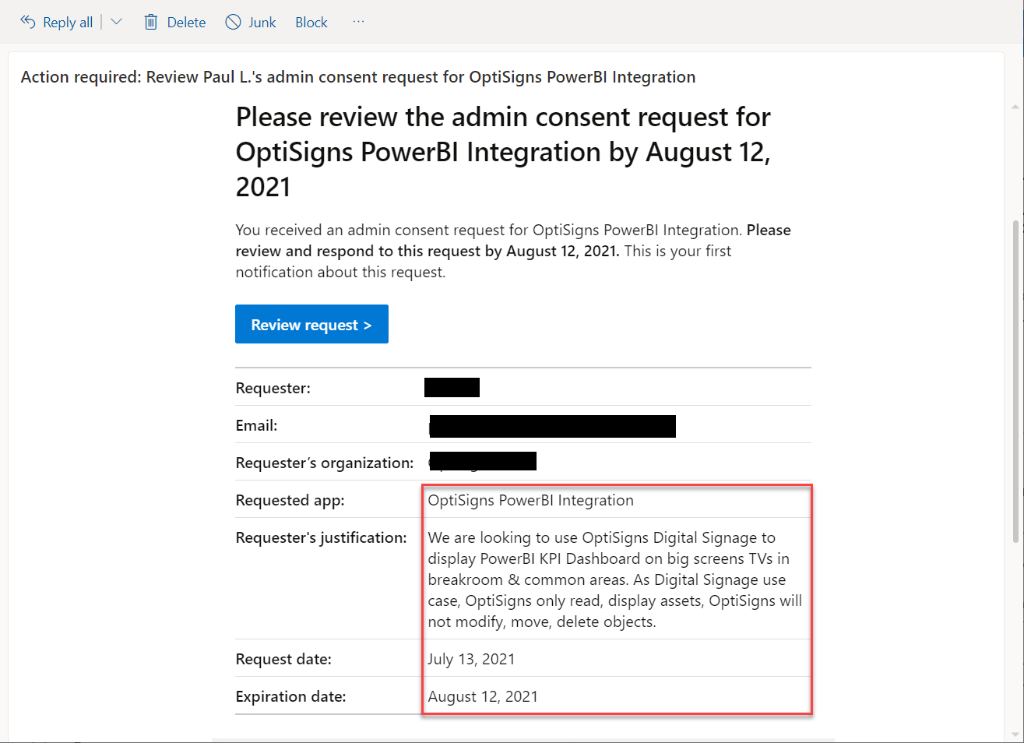1024x743 pixels.
Task: Select the Delete text in toolbar
Action: click(x=186, y=23)
